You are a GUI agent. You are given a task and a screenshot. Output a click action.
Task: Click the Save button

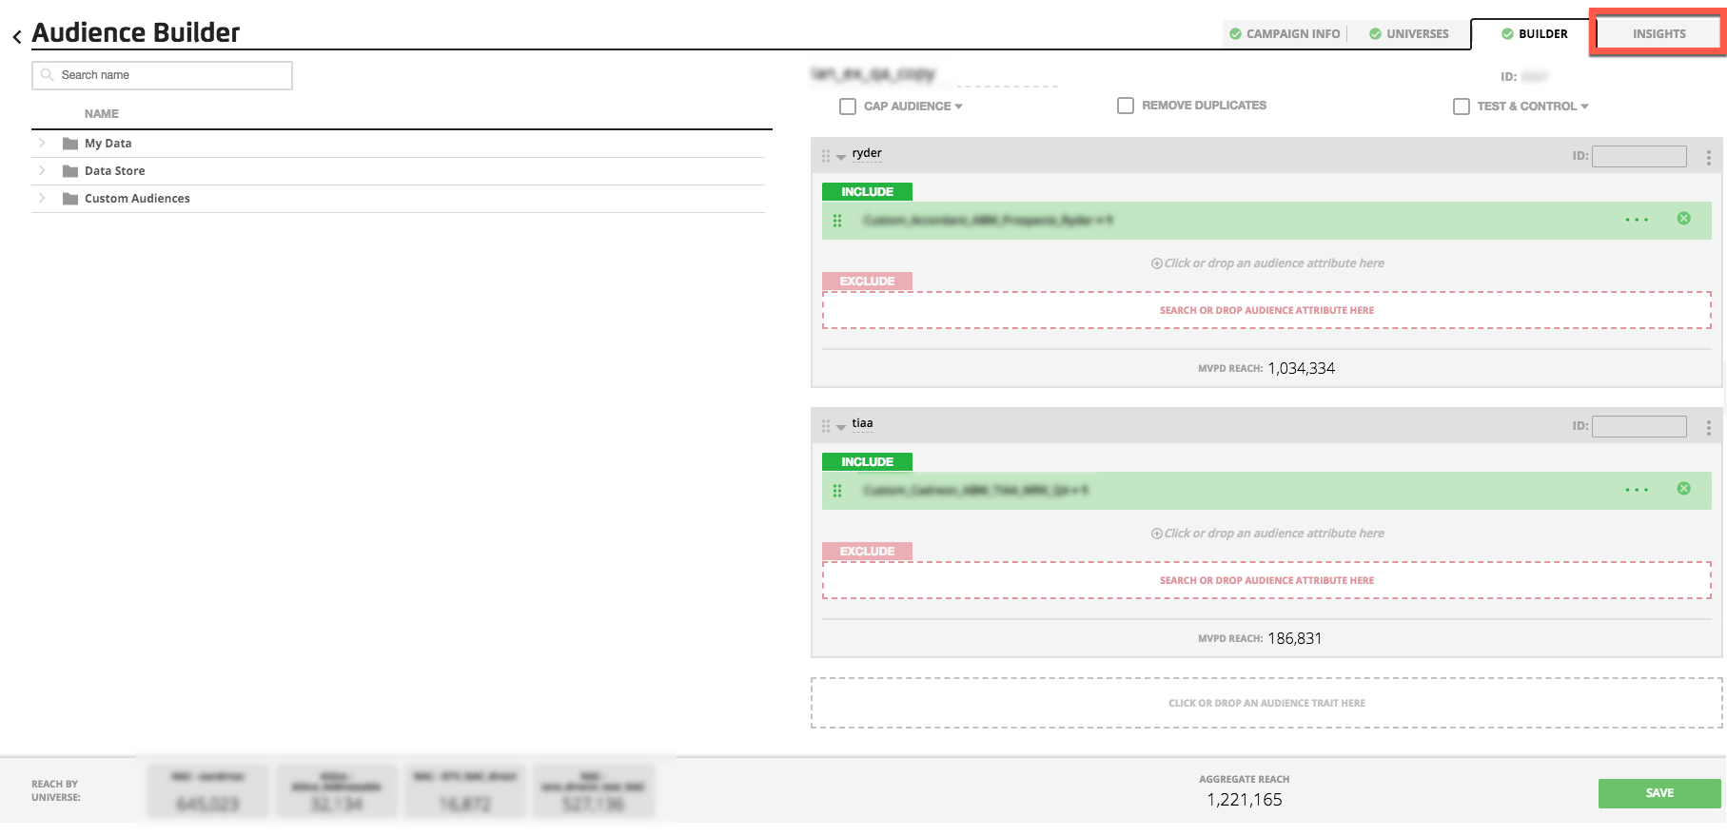(1659, 793)
